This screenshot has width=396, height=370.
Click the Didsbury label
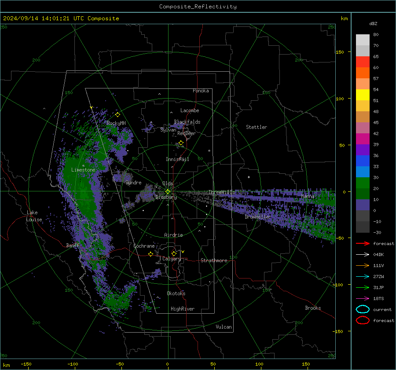[x=166, y=197]
